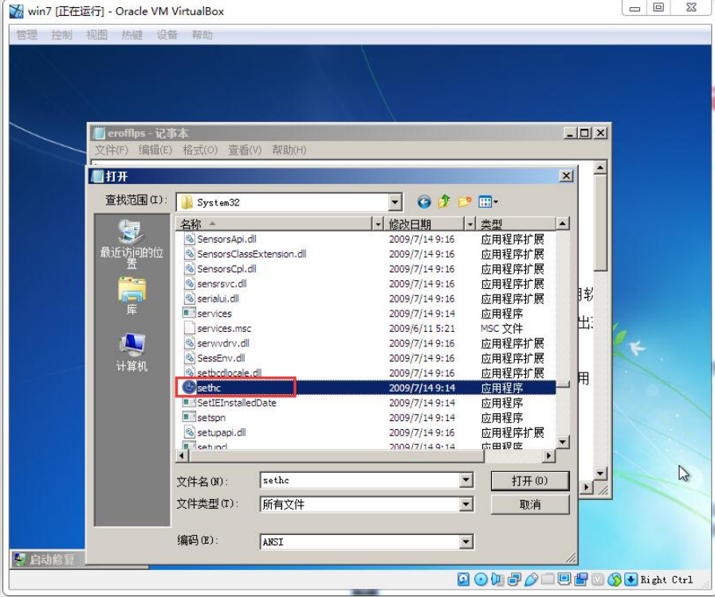Select the services application icon

point(189,313)
